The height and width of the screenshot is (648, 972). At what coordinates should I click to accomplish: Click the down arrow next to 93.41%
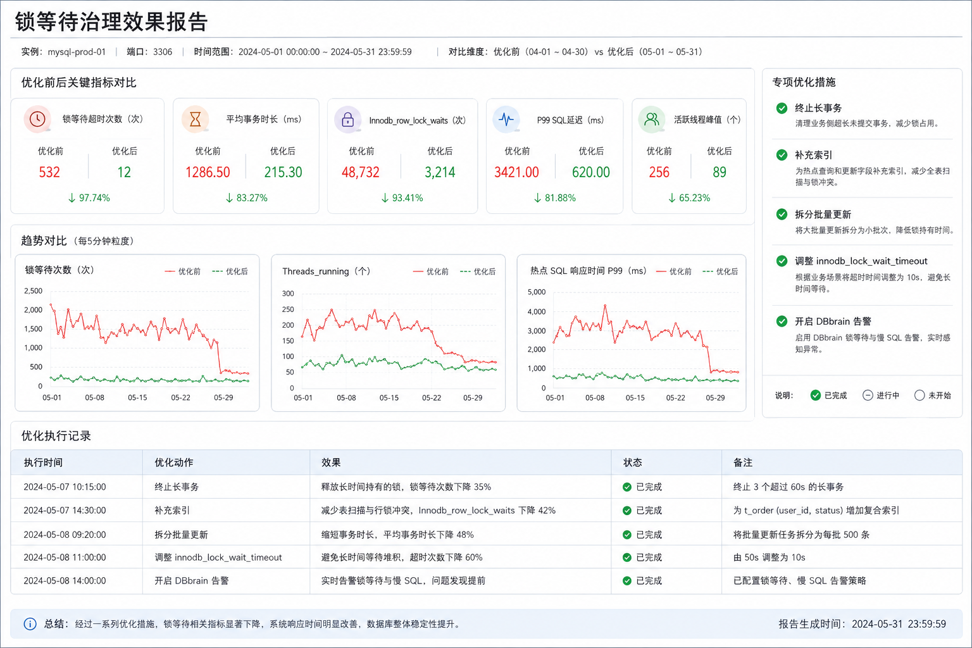(x=385, y=198)
